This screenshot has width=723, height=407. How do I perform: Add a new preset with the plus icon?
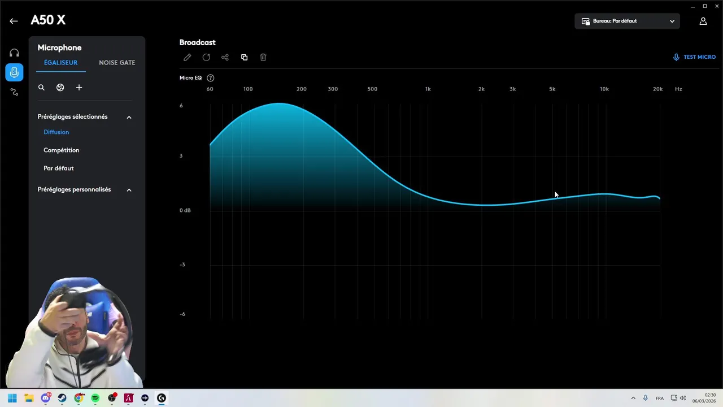click(x=79, y=88)
